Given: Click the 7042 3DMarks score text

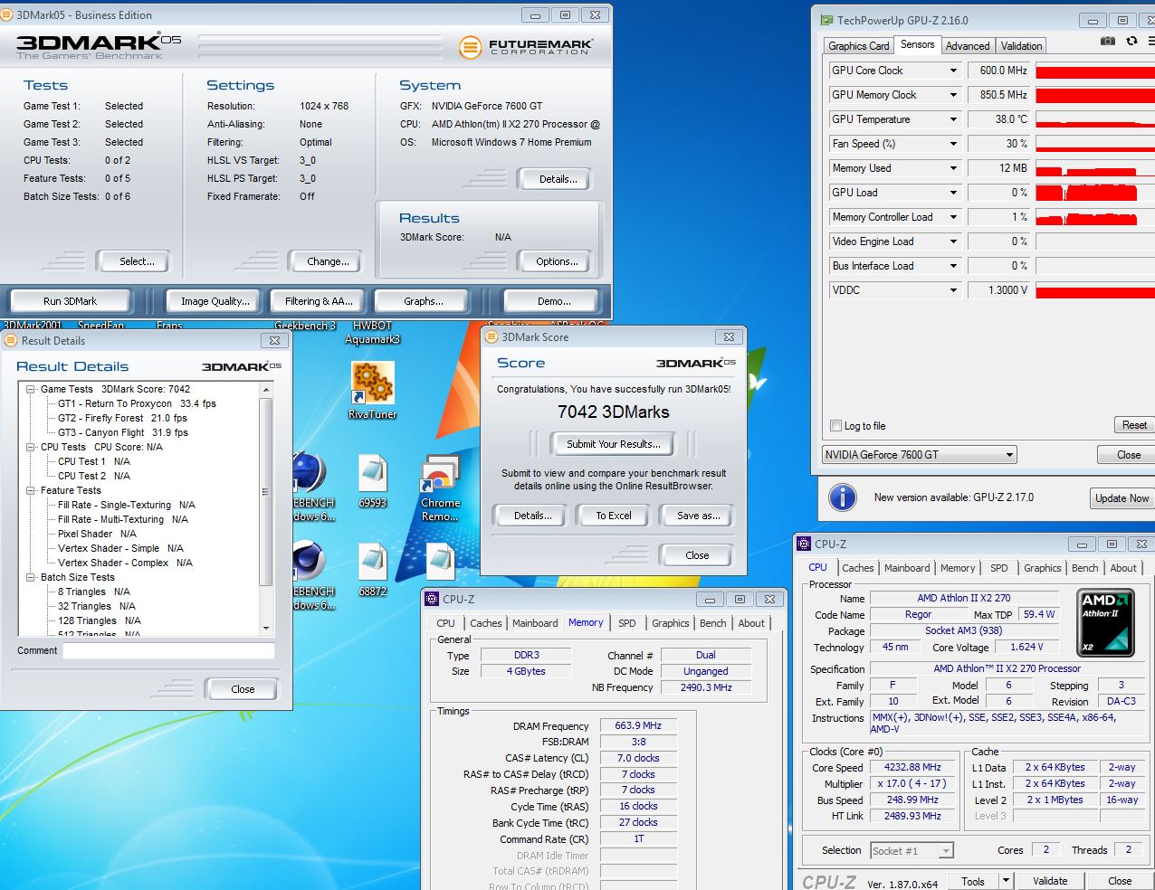Looking at the screenshot, I should pos(613,412).
